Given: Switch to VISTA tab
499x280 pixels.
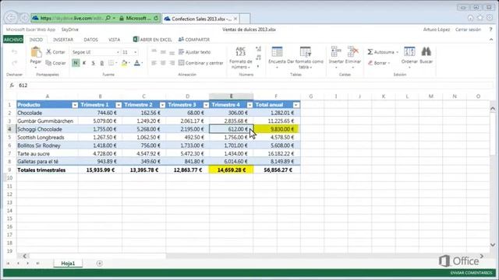Looking at the screenshot, I should tap(115, 40).
